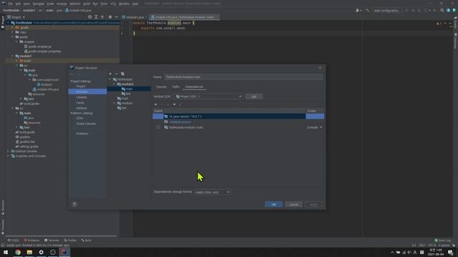
Task: Click Cancel in Project Structure
Action: 293,204
